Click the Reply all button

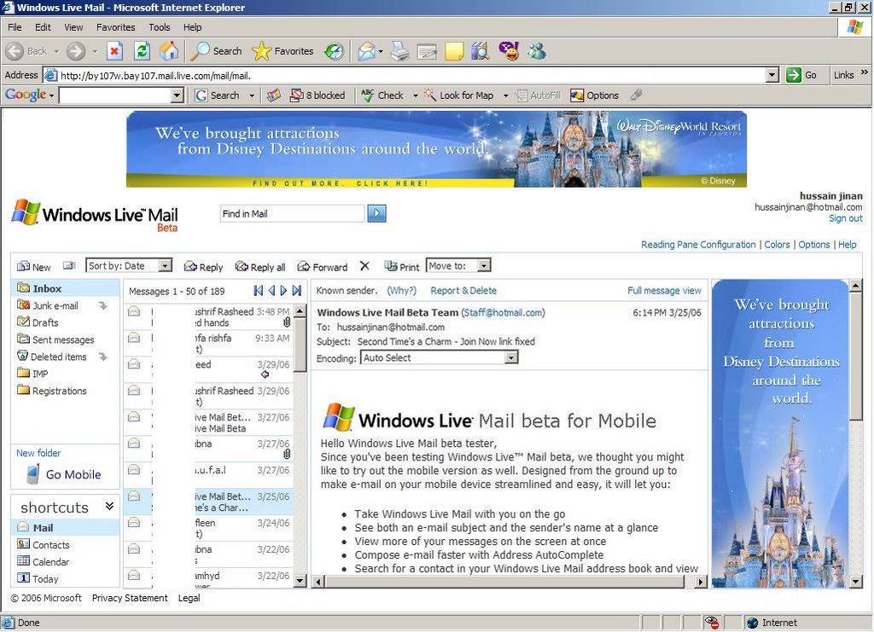260,267
